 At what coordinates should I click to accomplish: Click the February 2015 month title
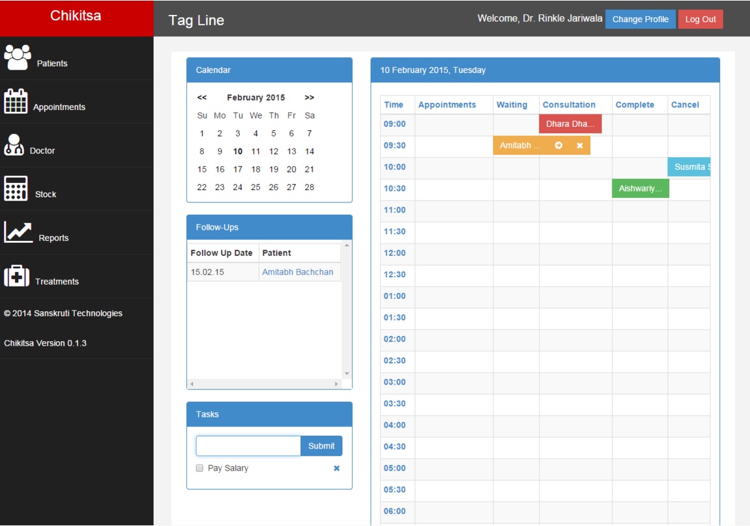coord(256,98)
